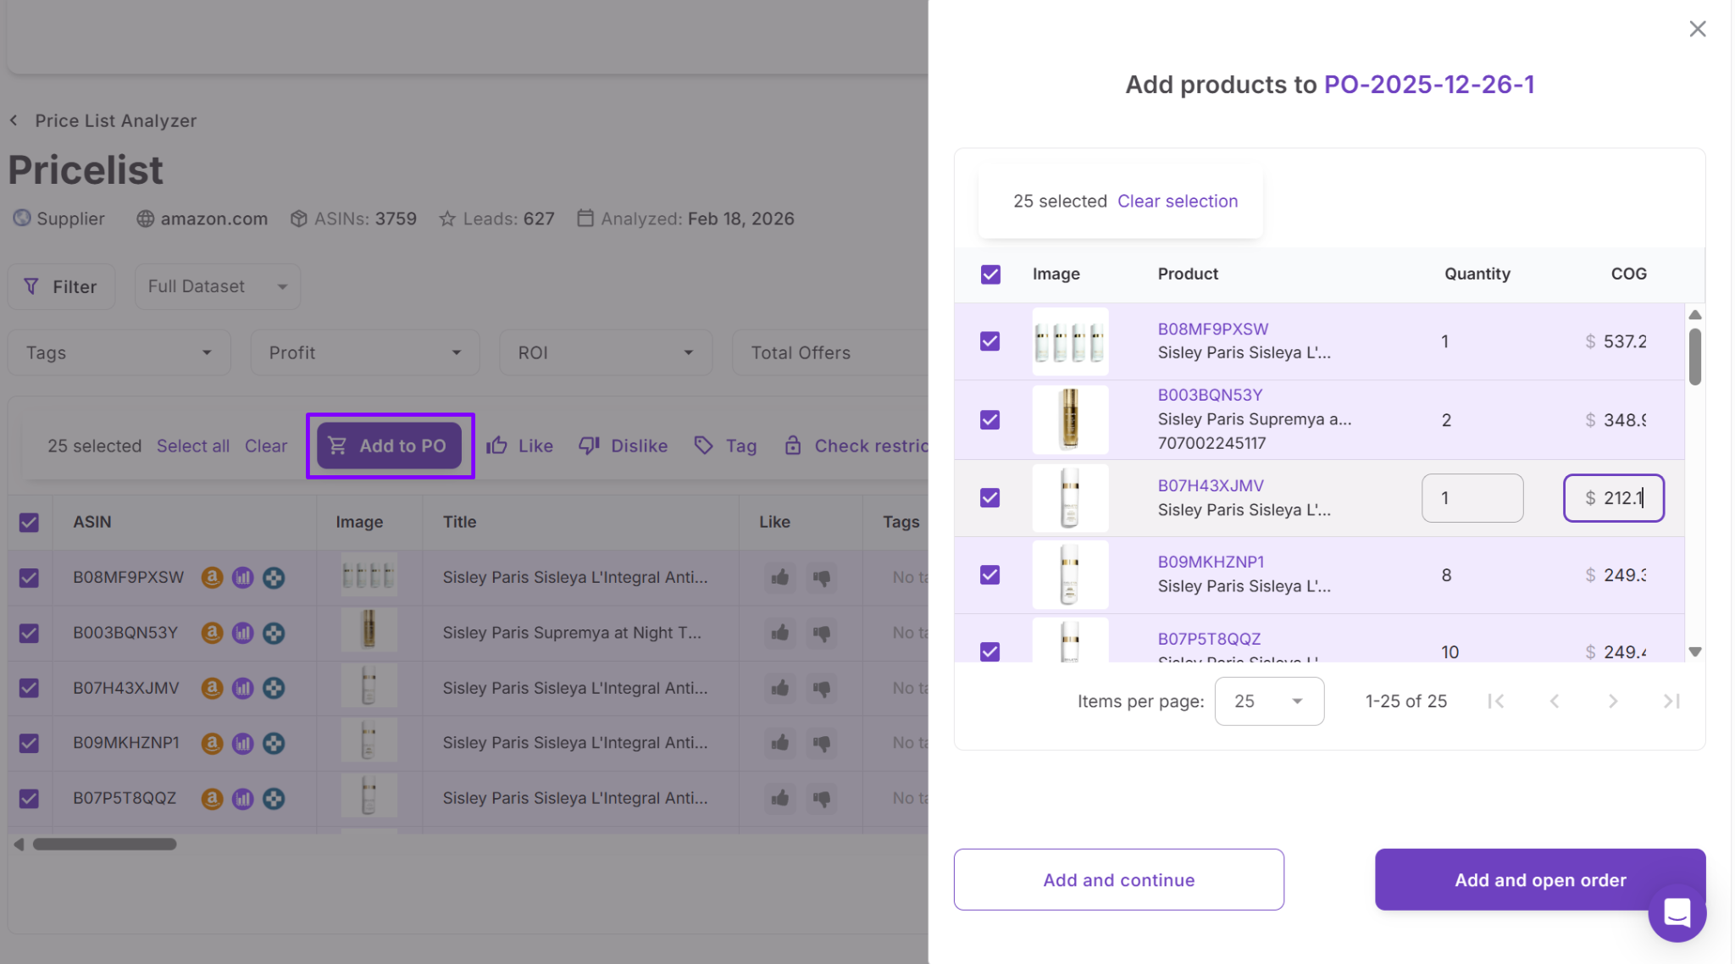1735x964 pixels.
Task: Open the Items per page selector
Action: [1268, 701]
